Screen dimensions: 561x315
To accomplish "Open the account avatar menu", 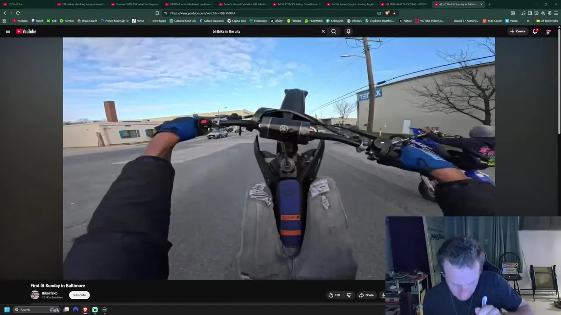I will [548, 31].
